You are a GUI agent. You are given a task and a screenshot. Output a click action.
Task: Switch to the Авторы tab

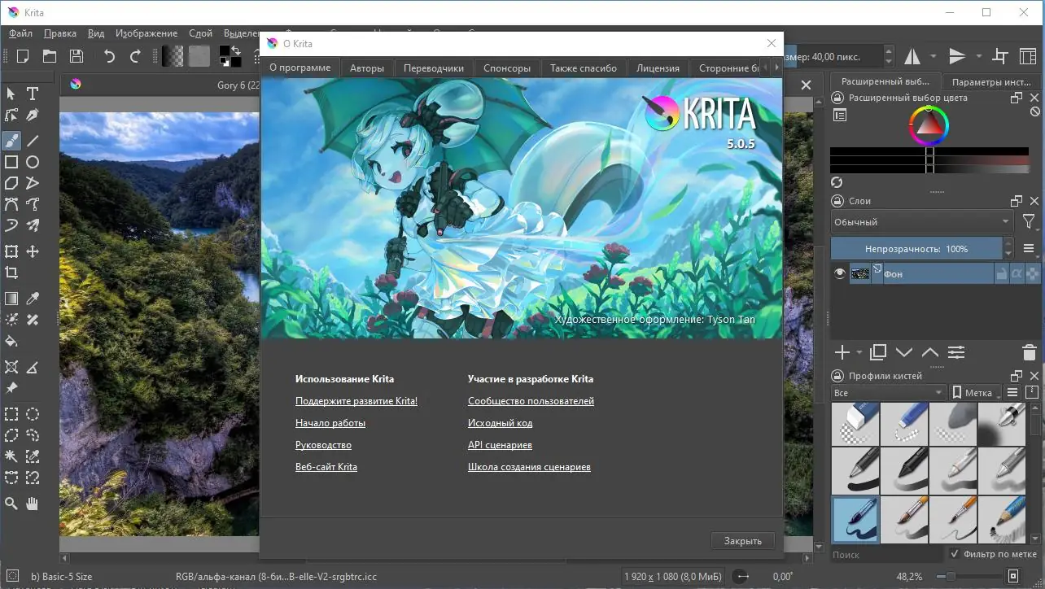click(366, 68)
